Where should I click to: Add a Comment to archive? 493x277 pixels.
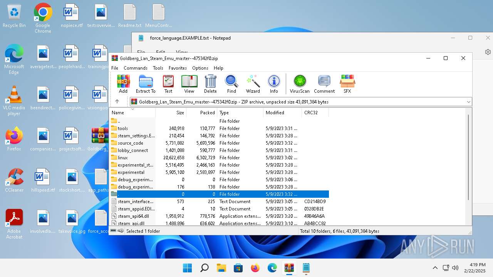(324, 84)
